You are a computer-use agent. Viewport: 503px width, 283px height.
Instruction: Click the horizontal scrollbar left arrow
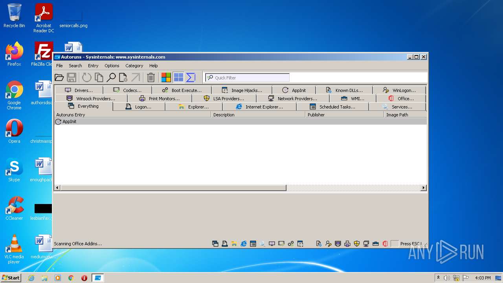pos(57,188)
